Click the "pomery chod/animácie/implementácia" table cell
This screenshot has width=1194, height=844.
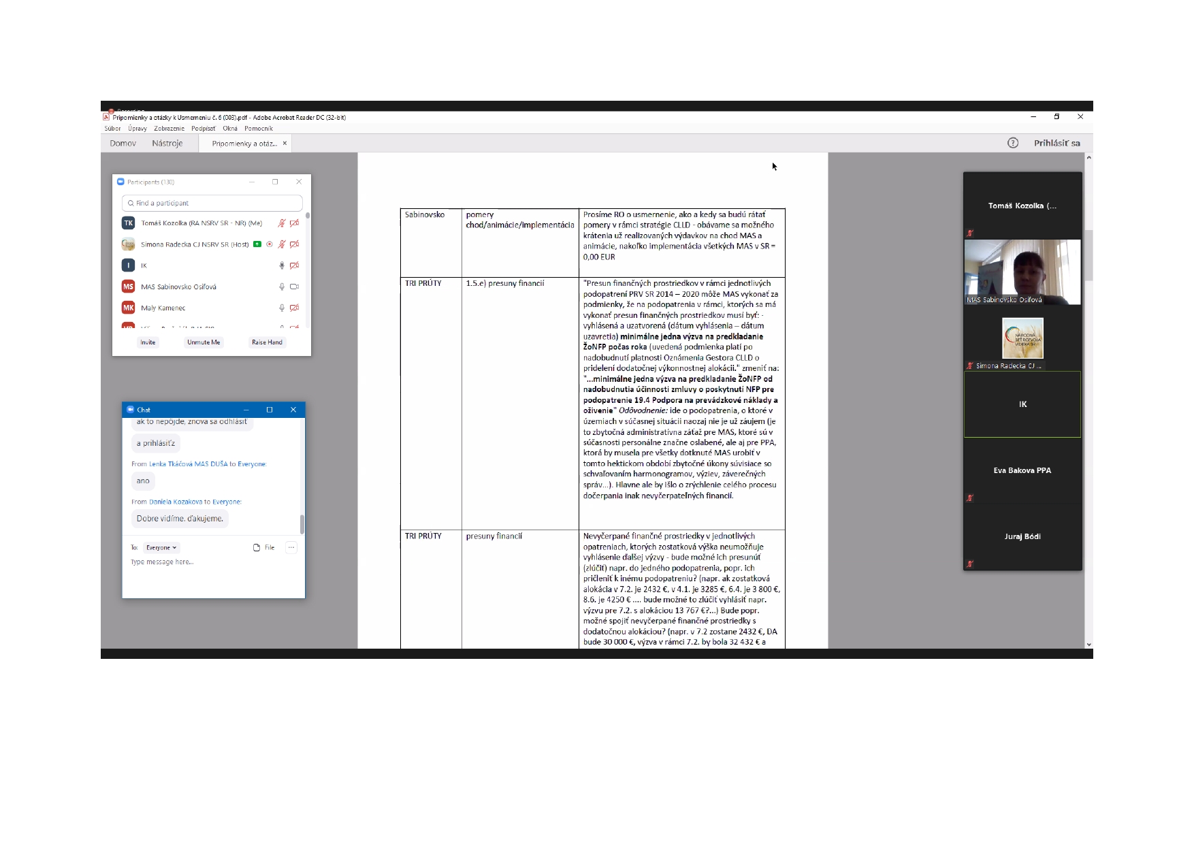pyautogui.click(x=520, y=243)
